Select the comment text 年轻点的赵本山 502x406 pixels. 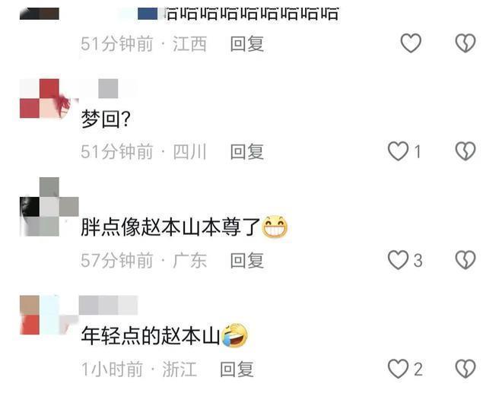coord(151,335)
